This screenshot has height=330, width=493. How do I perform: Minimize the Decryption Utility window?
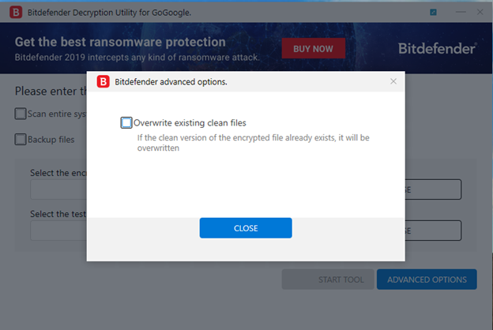[x=461, y=12]
